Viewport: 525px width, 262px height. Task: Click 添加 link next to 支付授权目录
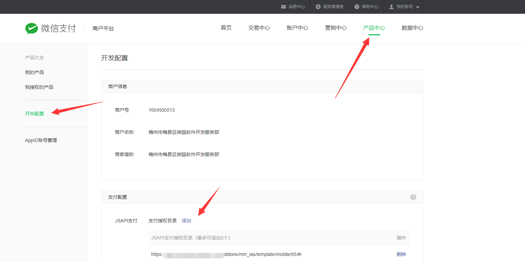[186, 221]
